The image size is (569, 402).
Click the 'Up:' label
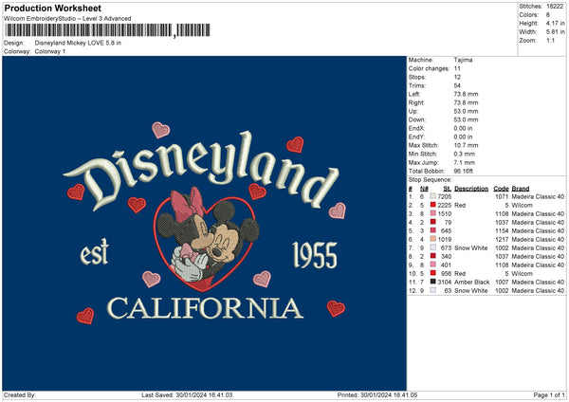(413, 111)
